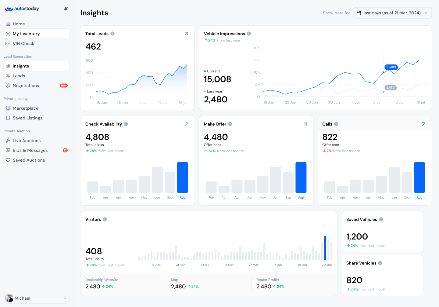The width and height of the screenshot is (439, 307).
Task: Select Aug bar in Check Availability chart
Action: click(183, 177)
